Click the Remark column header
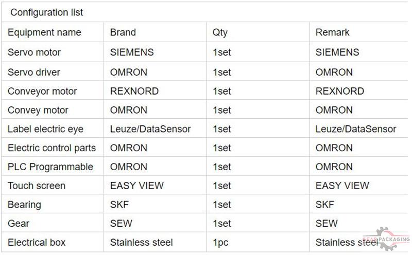This screenshot has height=256, width=412. coord(332,32)
